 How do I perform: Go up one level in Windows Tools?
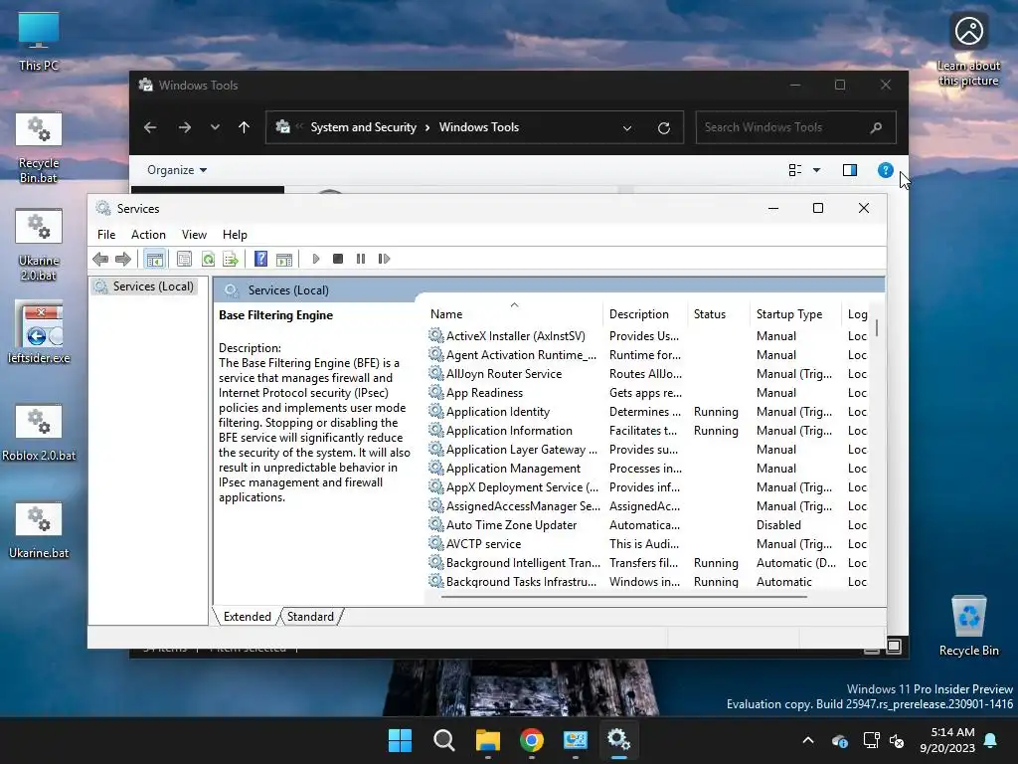[244, 127]
